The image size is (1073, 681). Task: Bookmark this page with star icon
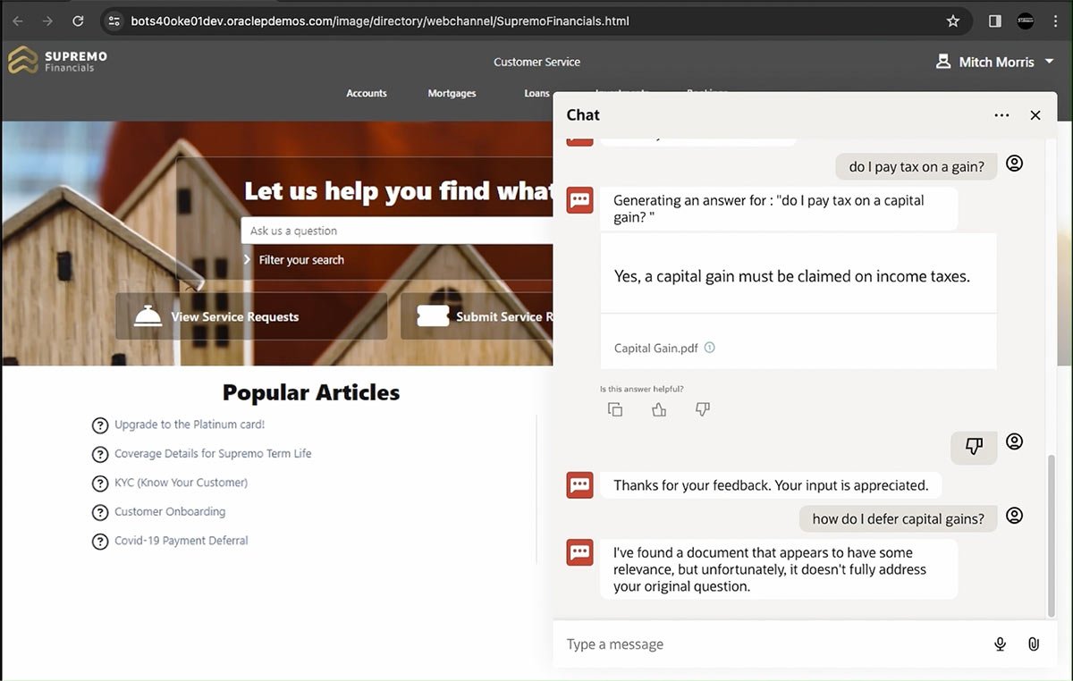point(953,21)
